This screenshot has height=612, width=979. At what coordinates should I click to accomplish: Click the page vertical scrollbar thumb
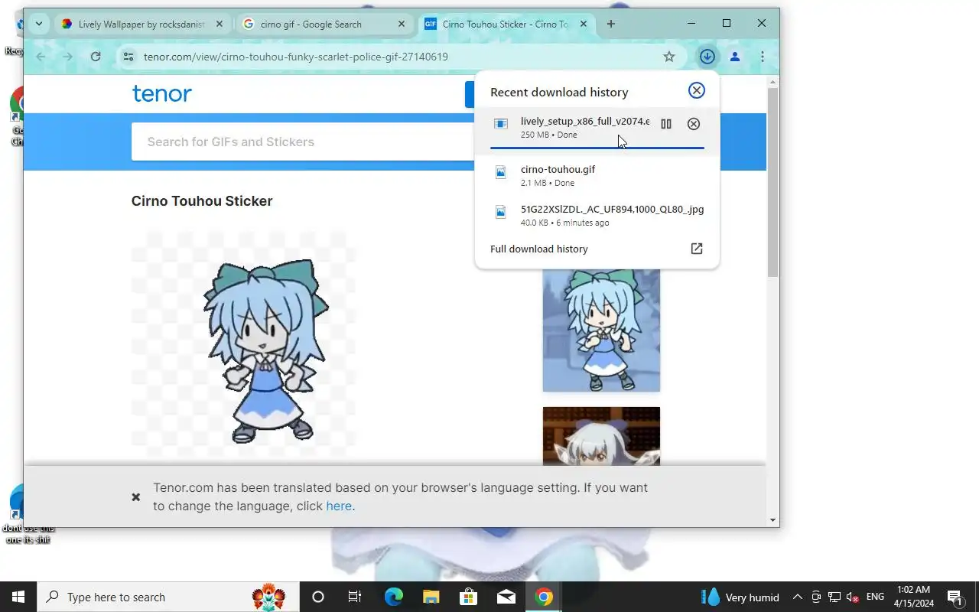tap(773, 182)
